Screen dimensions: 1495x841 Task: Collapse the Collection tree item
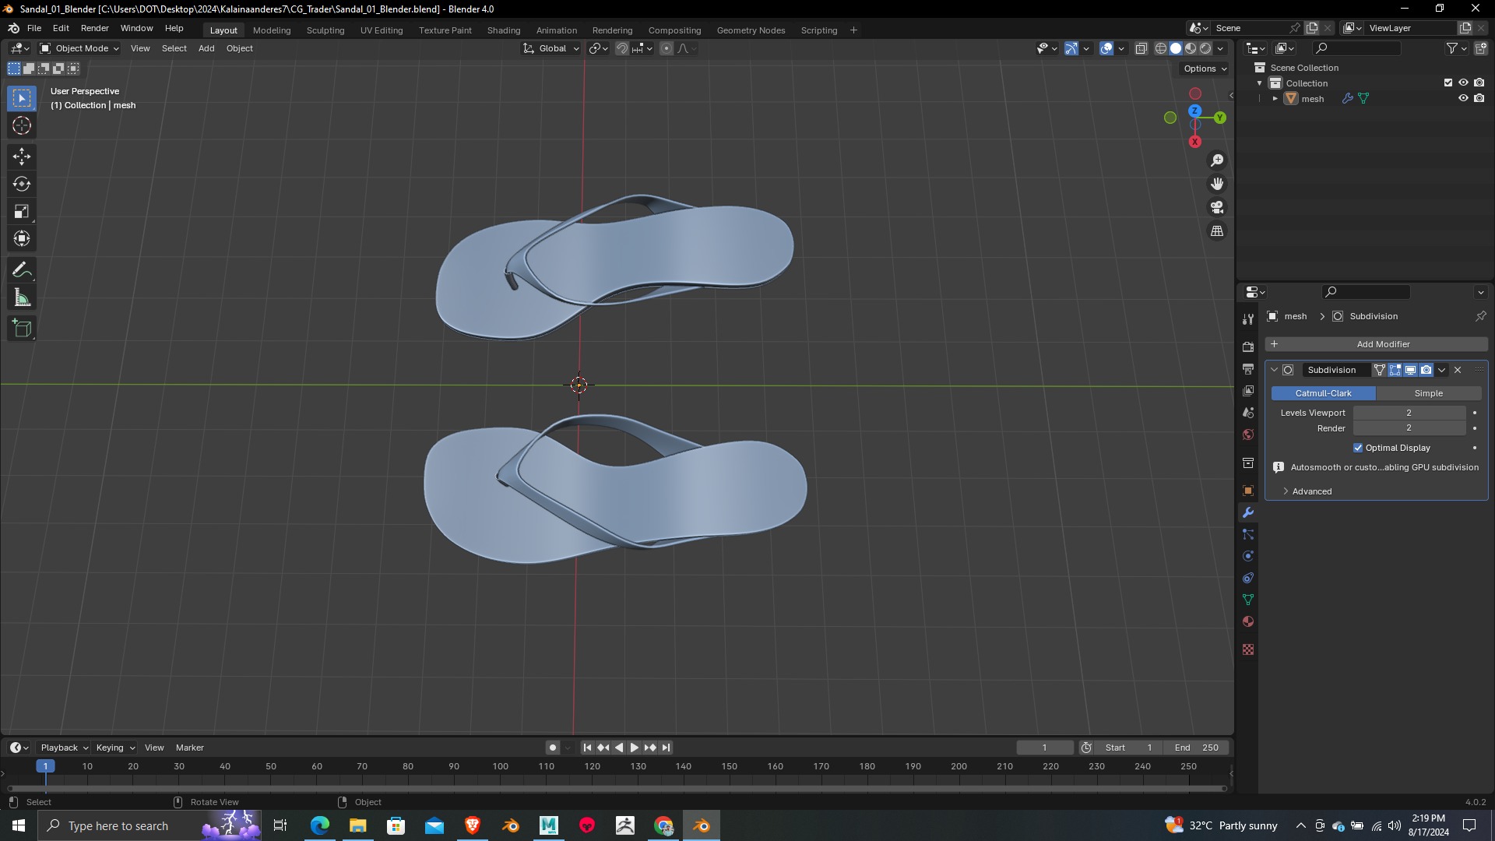(1259, 83)
